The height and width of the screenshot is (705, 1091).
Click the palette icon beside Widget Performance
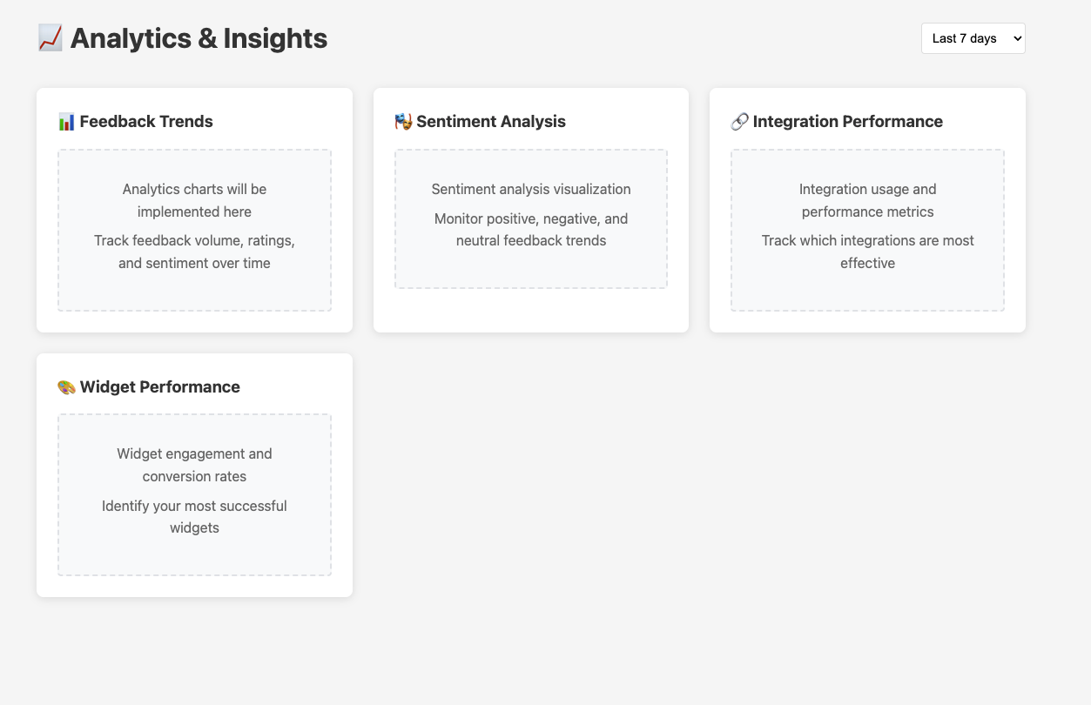click(66, 387)
